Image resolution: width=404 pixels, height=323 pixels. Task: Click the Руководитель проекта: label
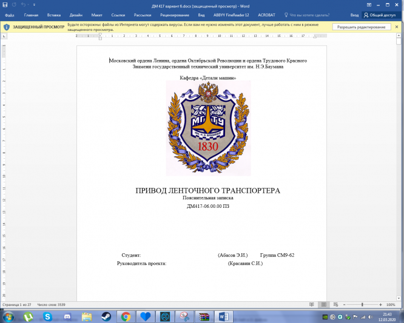[142, 264]
